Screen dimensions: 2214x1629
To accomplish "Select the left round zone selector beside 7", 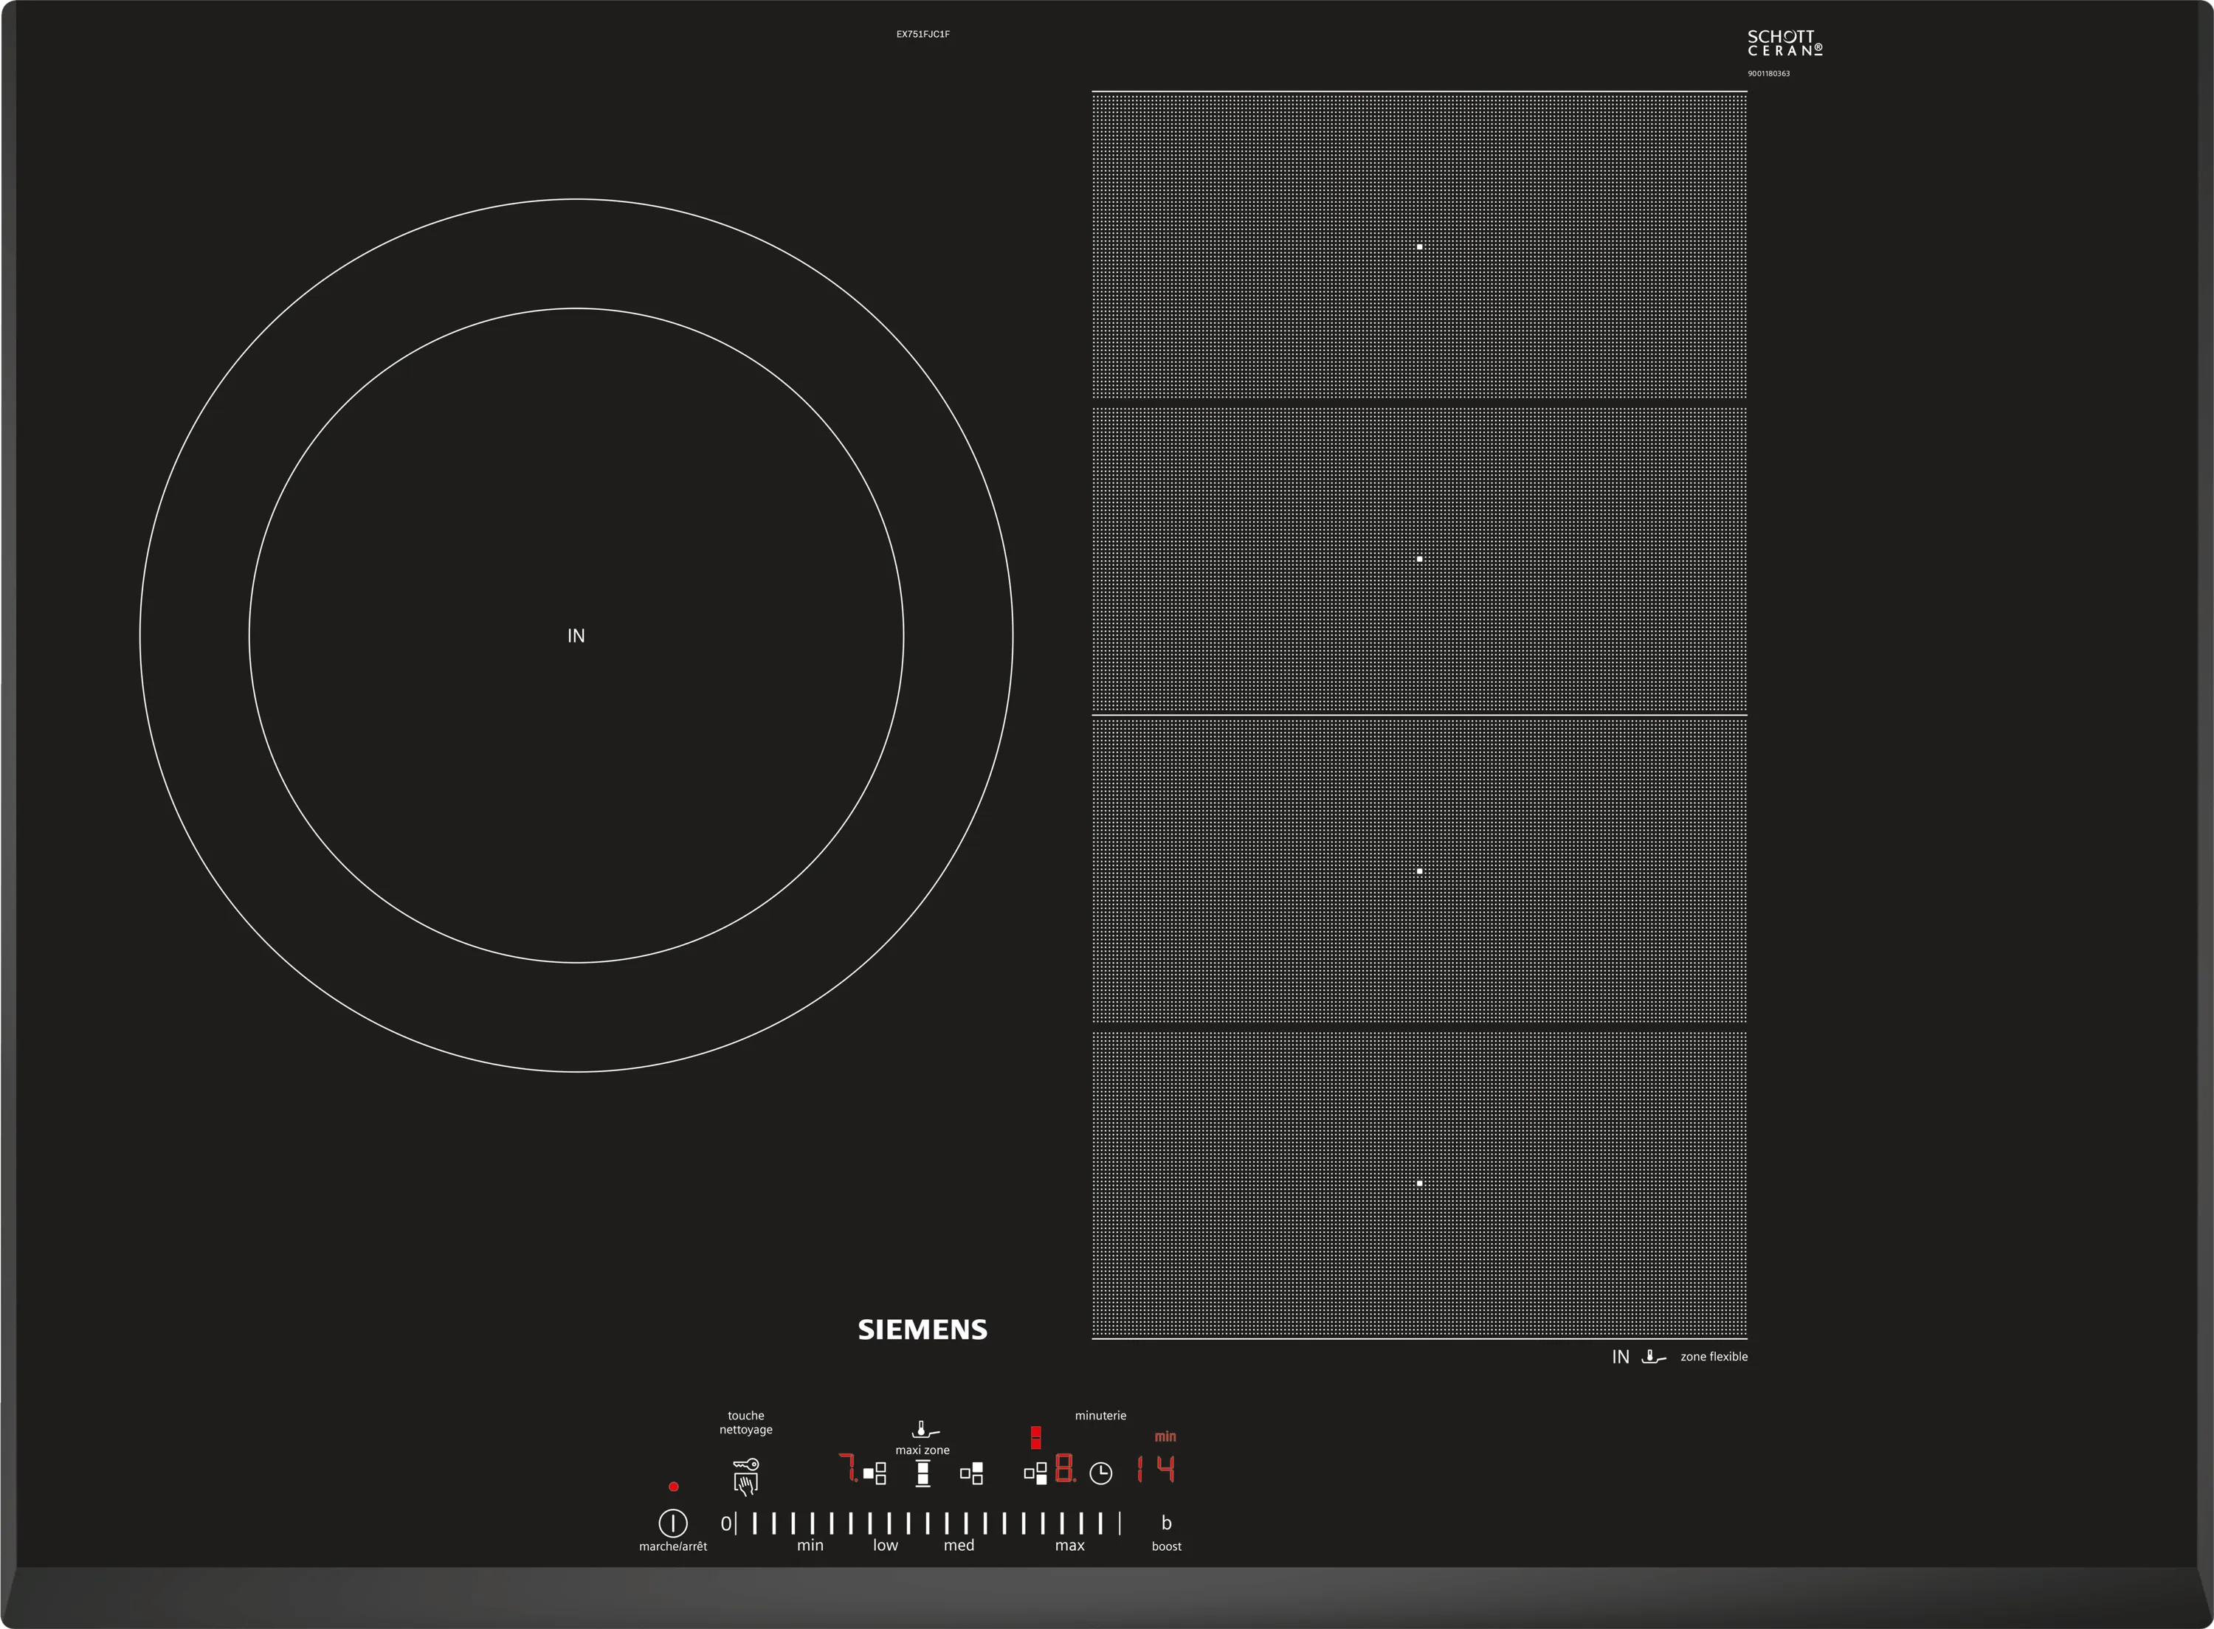I will 875,1473.
